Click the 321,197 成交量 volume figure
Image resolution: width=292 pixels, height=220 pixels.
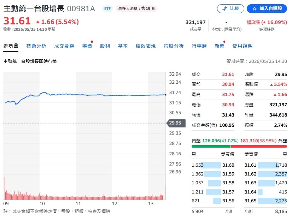[x=195, y=23]
